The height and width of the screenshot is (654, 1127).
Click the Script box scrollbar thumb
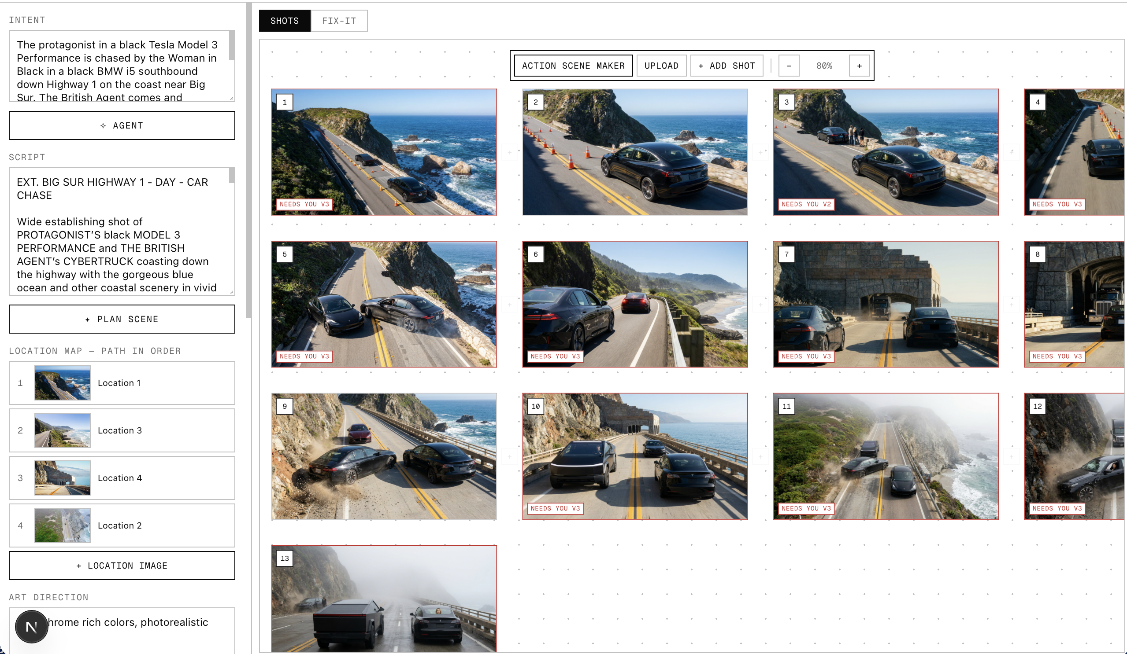pos(232,175)
